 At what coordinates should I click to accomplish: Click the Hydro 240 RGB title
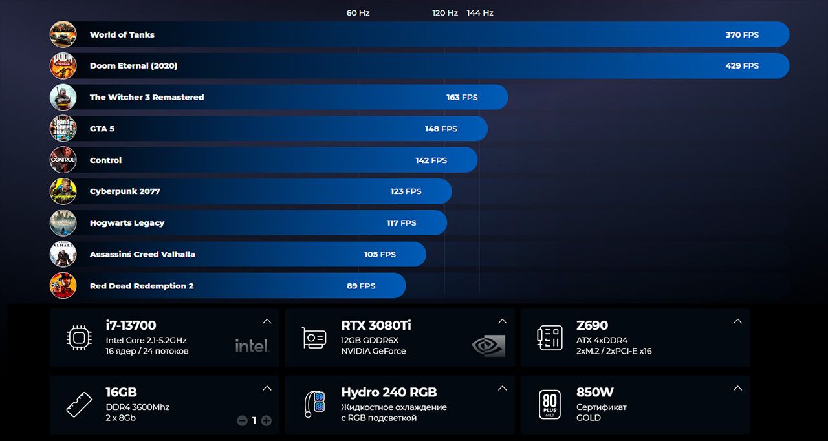click(x=389, y=393)
